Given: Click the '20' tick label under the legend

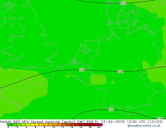Looking at the screenshot, I should click(99, 127).
